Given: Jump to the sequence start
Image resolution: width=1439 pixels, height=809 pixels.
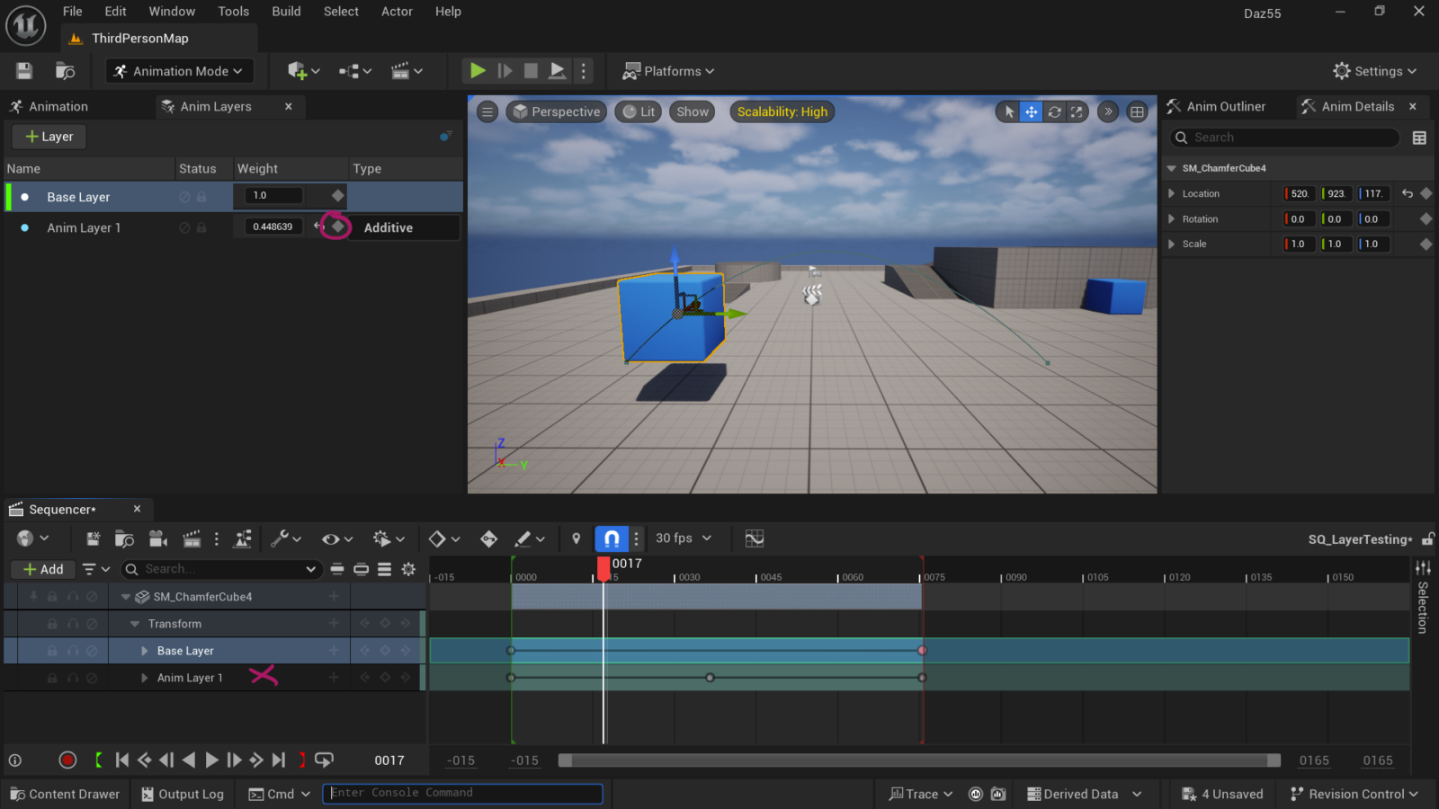Looking at the screenshot, I should coord(122,760).
